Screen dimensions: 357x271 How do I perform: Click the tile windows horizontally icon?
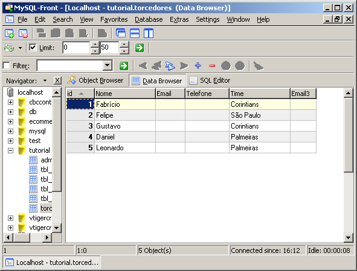click(135, 33)
